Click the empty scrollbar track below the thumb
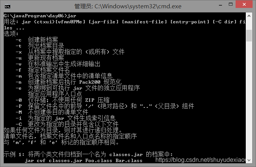 [x=249, y=99]
